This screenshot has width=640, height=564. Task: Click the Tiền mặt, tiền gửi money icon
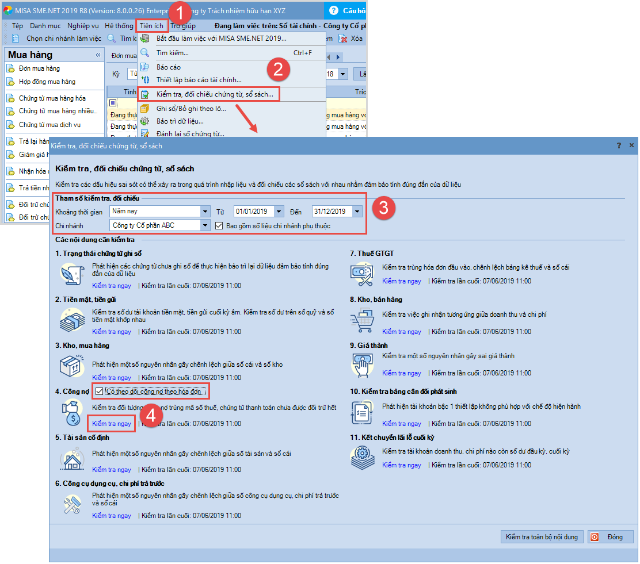pos(73,319)
